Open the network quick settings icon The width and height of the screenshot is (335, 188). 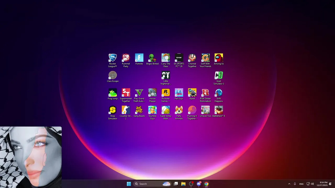[308, 184]
